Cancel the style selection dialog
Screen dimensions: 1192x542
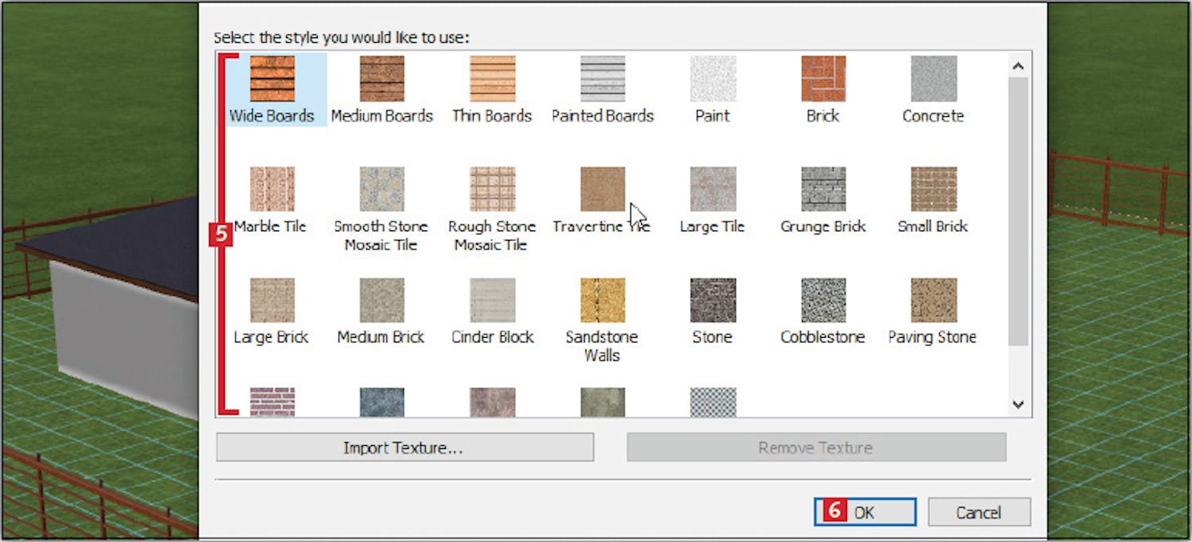(979, 513)
